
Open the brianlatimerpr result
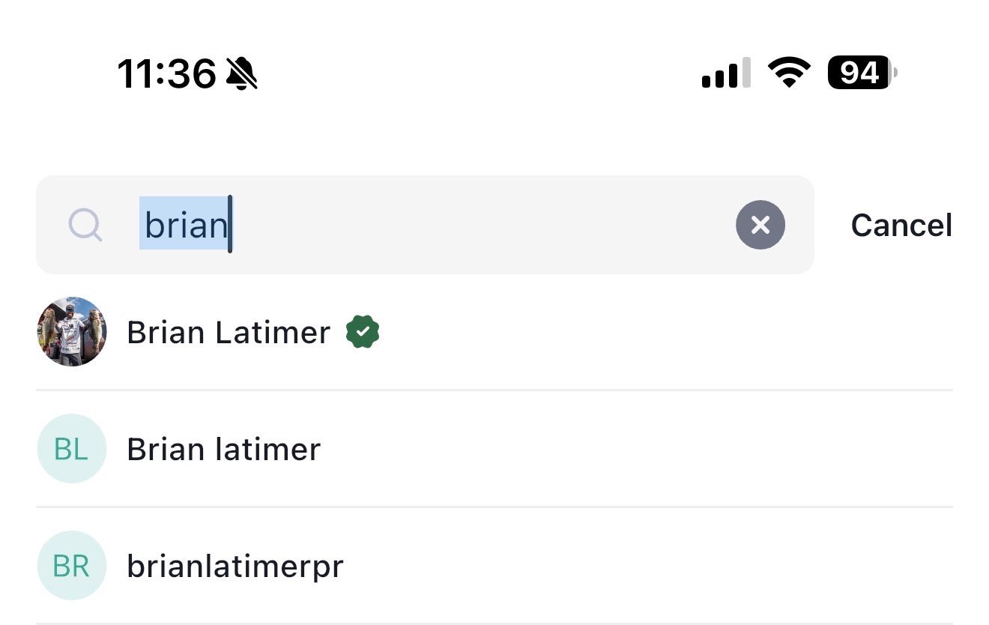click(x=235, y=566)
